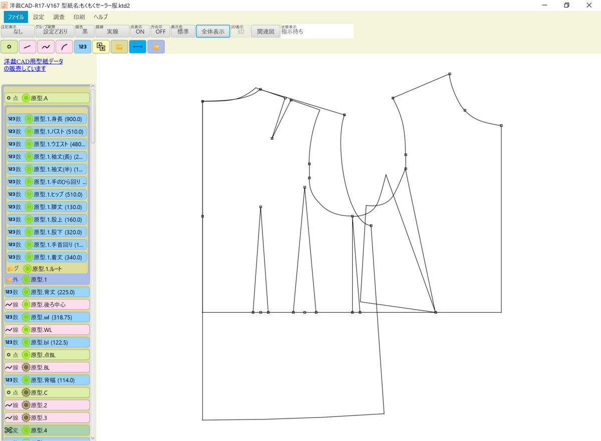The width and height of the screenshot is (601, 441).
Task: Select the point (○) drawing tool
Action: (9, 46)
